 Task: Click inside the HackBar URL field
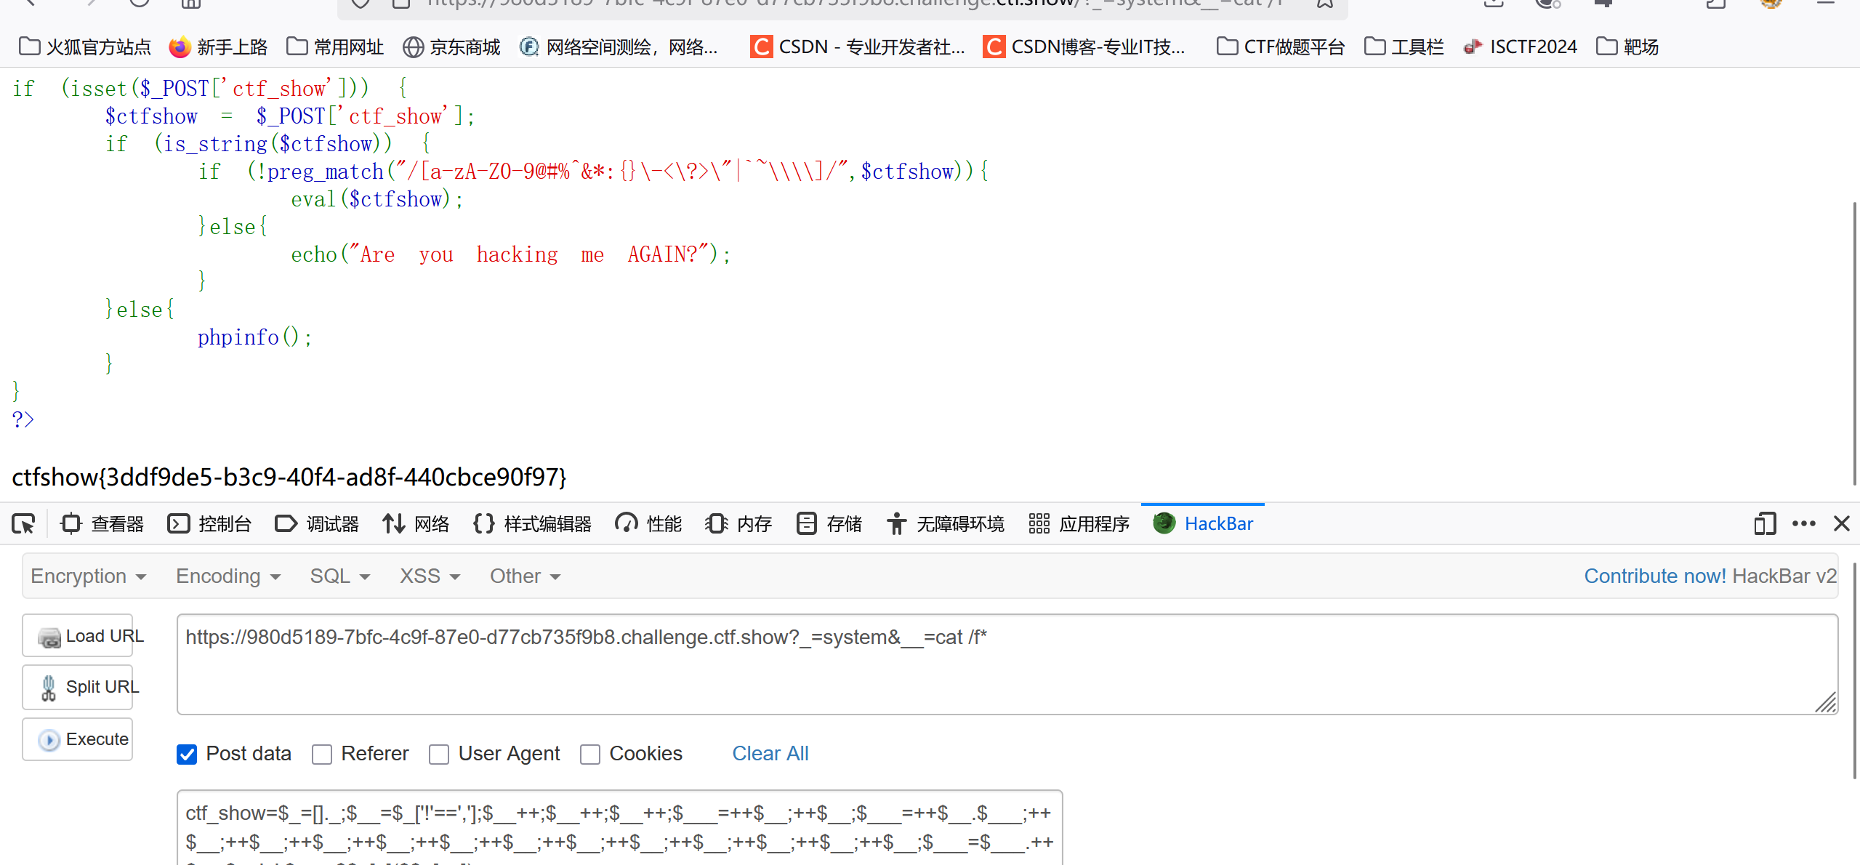[872, 661]
